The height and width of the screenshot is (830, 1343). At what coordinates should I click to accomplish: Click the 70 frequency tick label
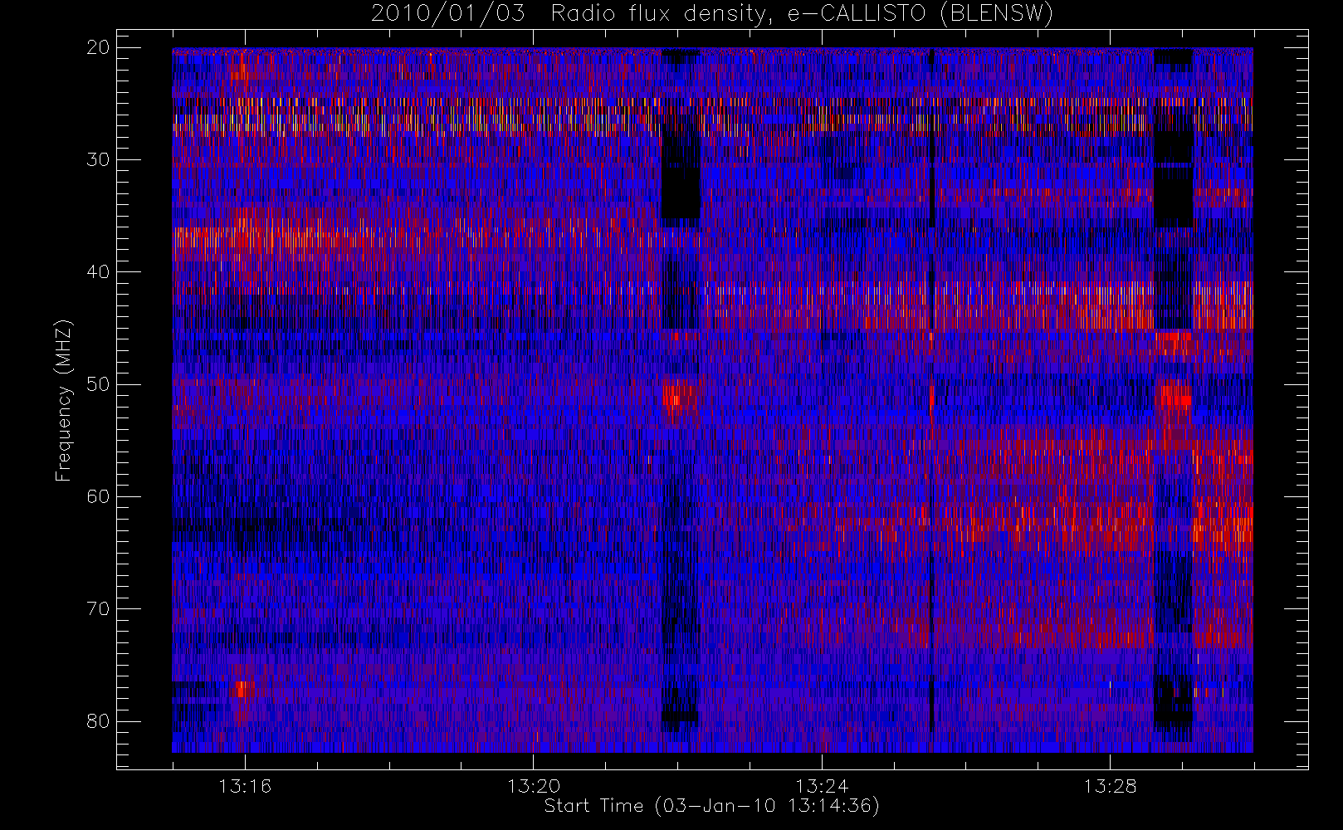(98, 608)
